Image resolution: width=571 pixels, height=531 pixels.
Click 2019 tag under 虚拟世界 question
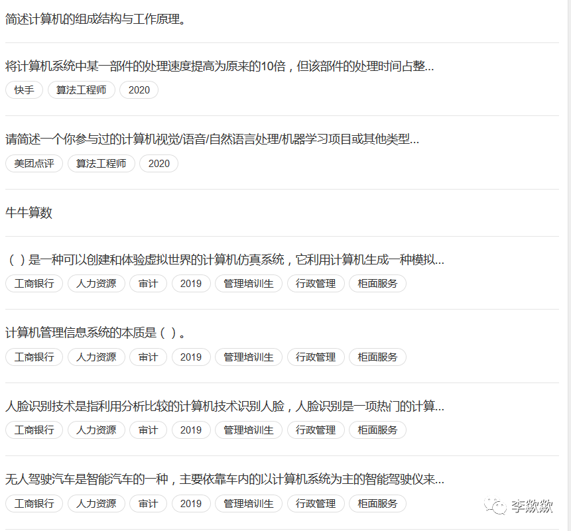pyautogui.click(x=191, y=284)
